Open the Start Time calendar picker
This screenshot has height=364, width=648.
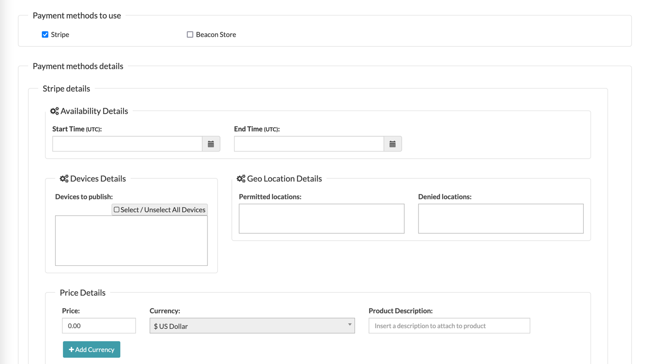211,144
